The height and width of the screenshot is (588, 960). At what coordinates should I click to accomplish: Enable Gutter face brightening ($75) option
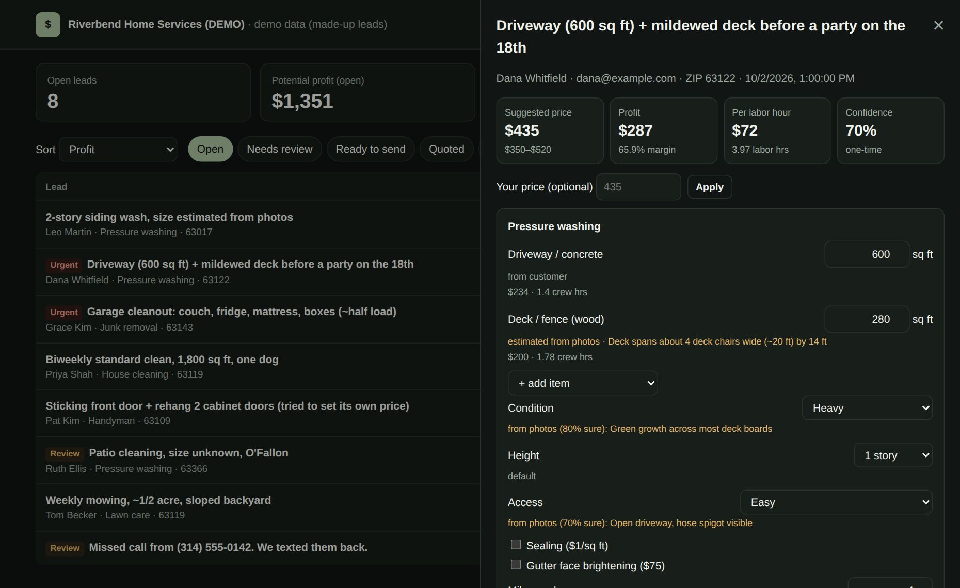pyautogui.click(x=516, y=565)
